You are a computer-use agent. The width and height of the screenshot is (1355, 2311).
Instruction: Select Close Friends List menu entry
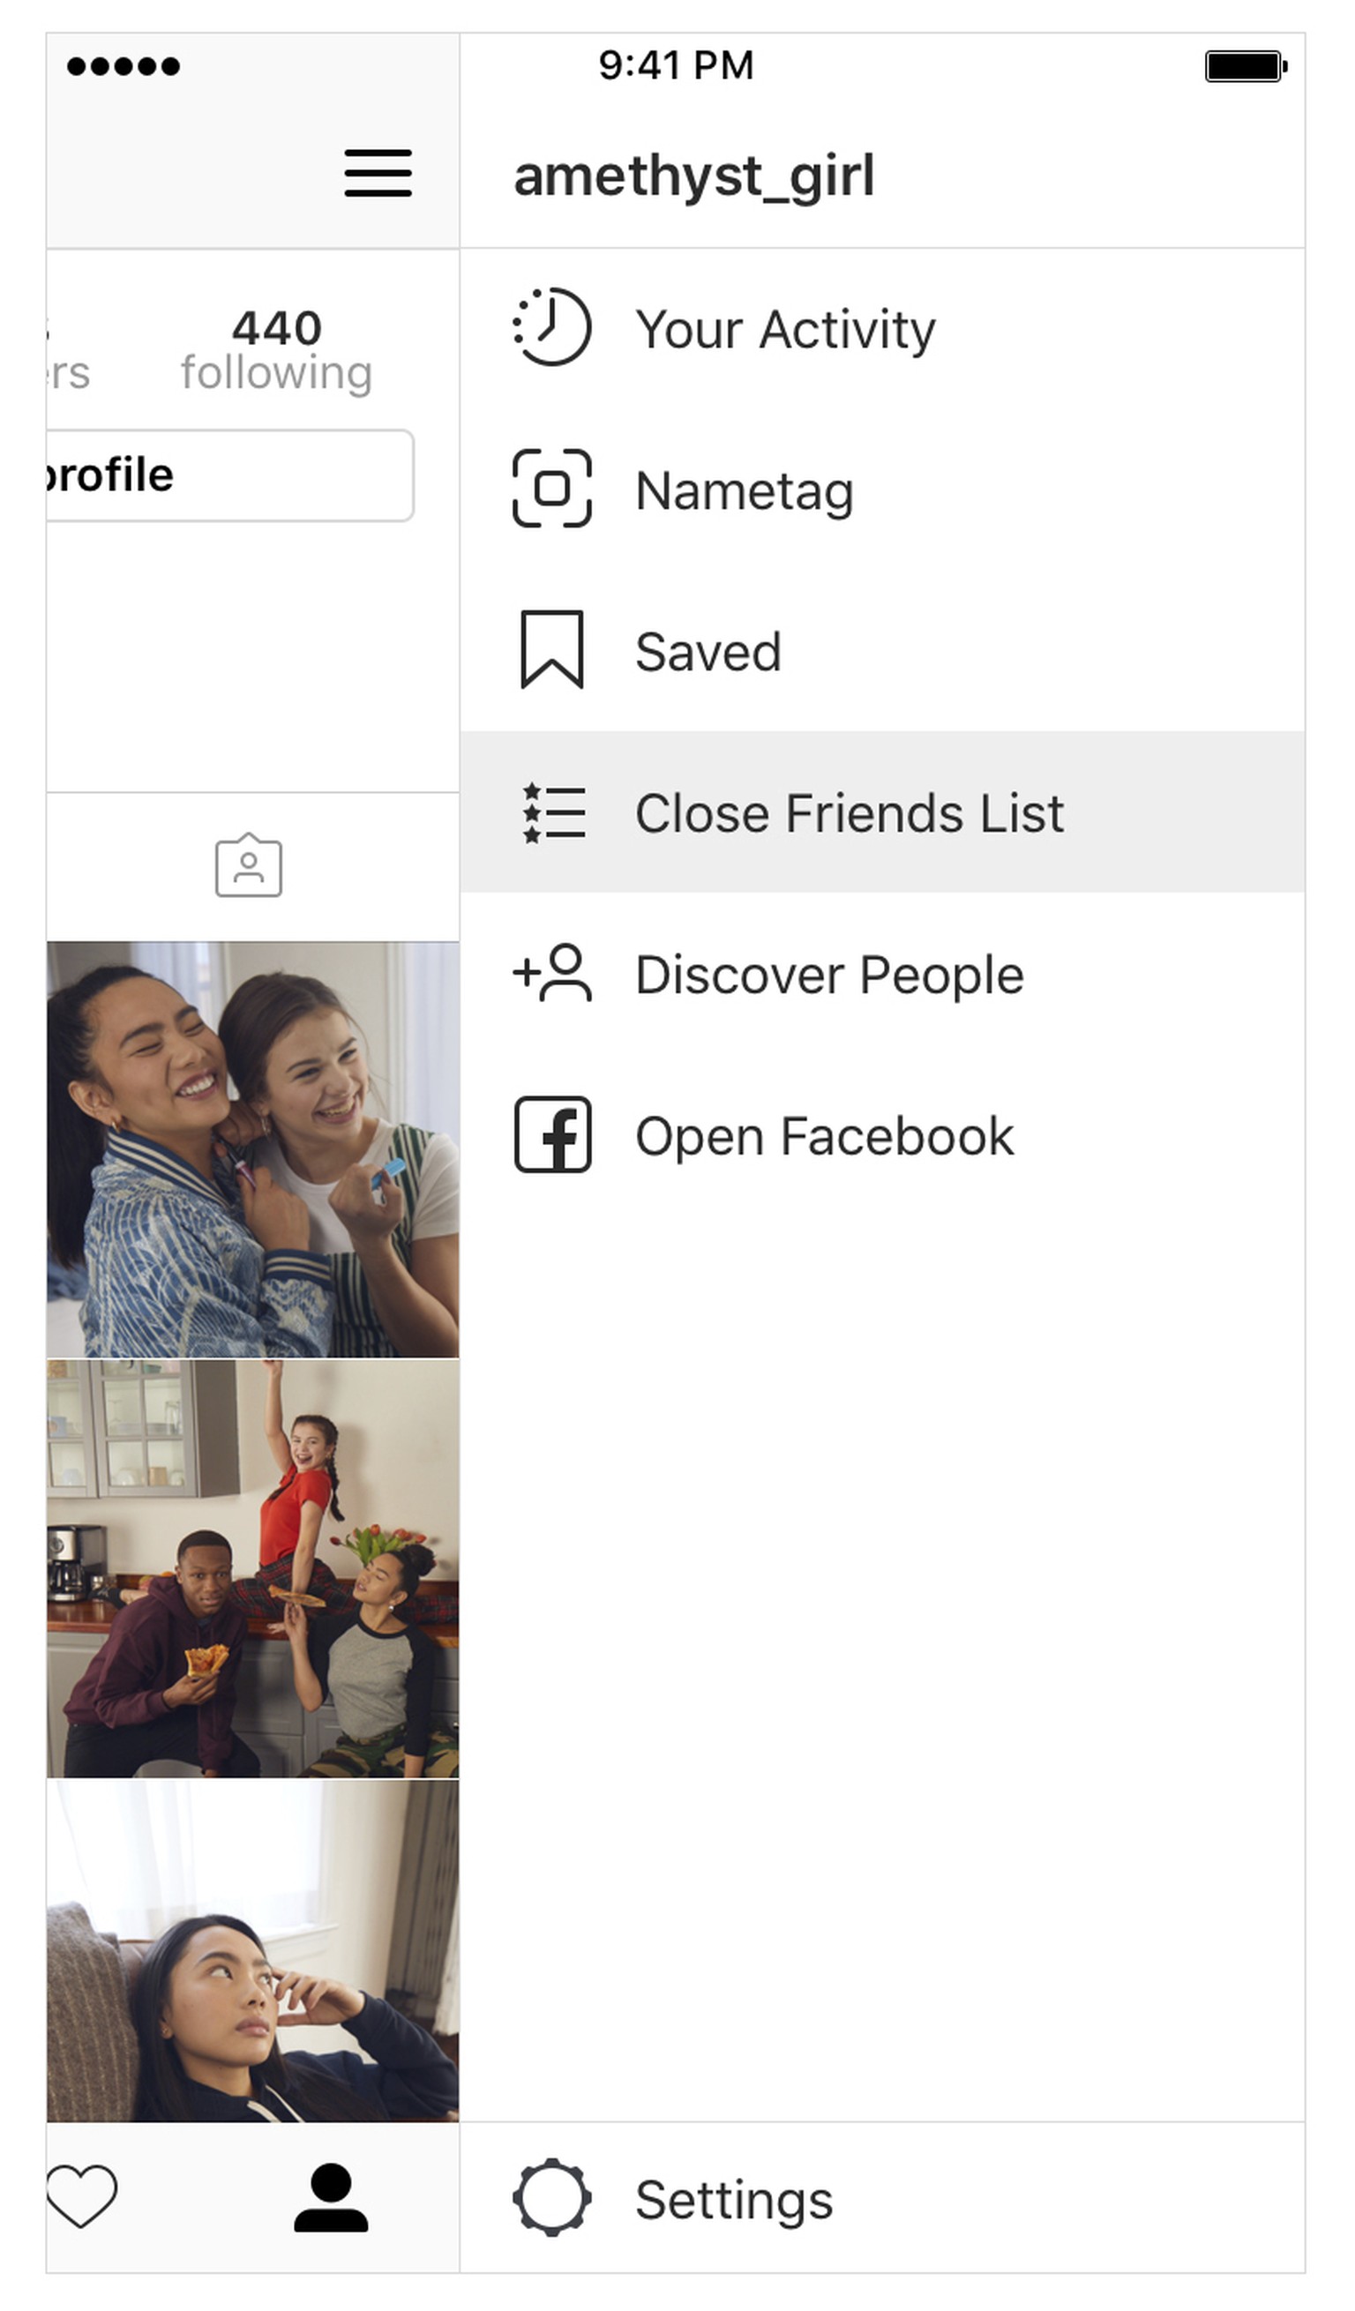pyautogui.click(x=849, y=813)
